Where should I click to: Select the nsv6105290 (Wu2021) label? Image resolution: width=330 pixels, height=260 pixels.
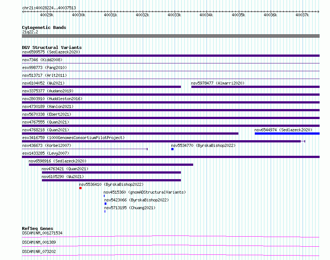(x=63, y=177)
